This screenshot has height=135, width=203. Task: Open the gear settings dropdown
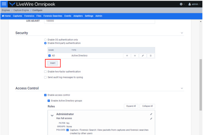pyautogui.click(x=182, y=4)
